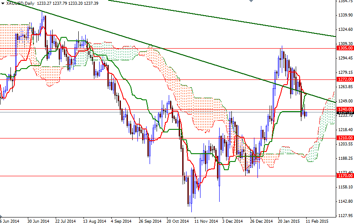Image resolution: width=354 pixels, height=224 pixels.
Task: Click the 20 Jan 2015 date label
Action: [289, 221]
